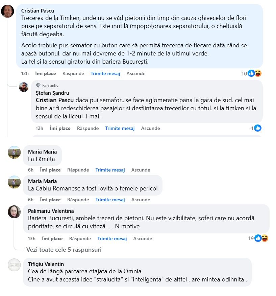
Task: Open Cristian Pascu's profile picture
Action: pos(7,12)
